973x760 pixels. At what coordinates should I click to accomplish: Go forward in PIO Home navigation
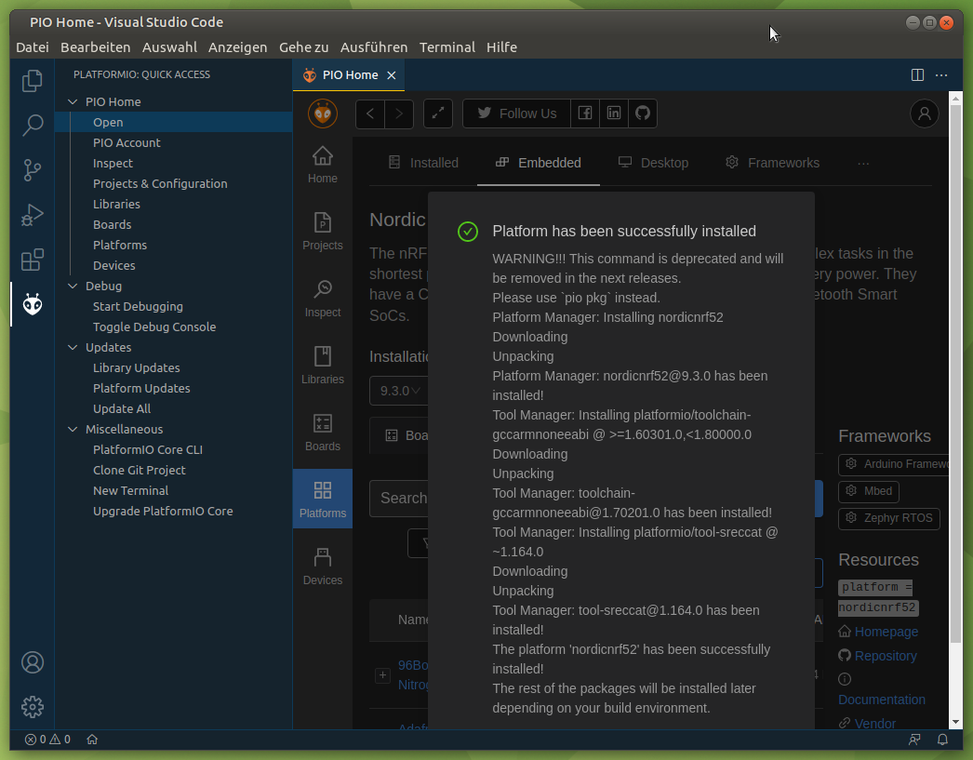pyautogui.click(x=399, y=113)
